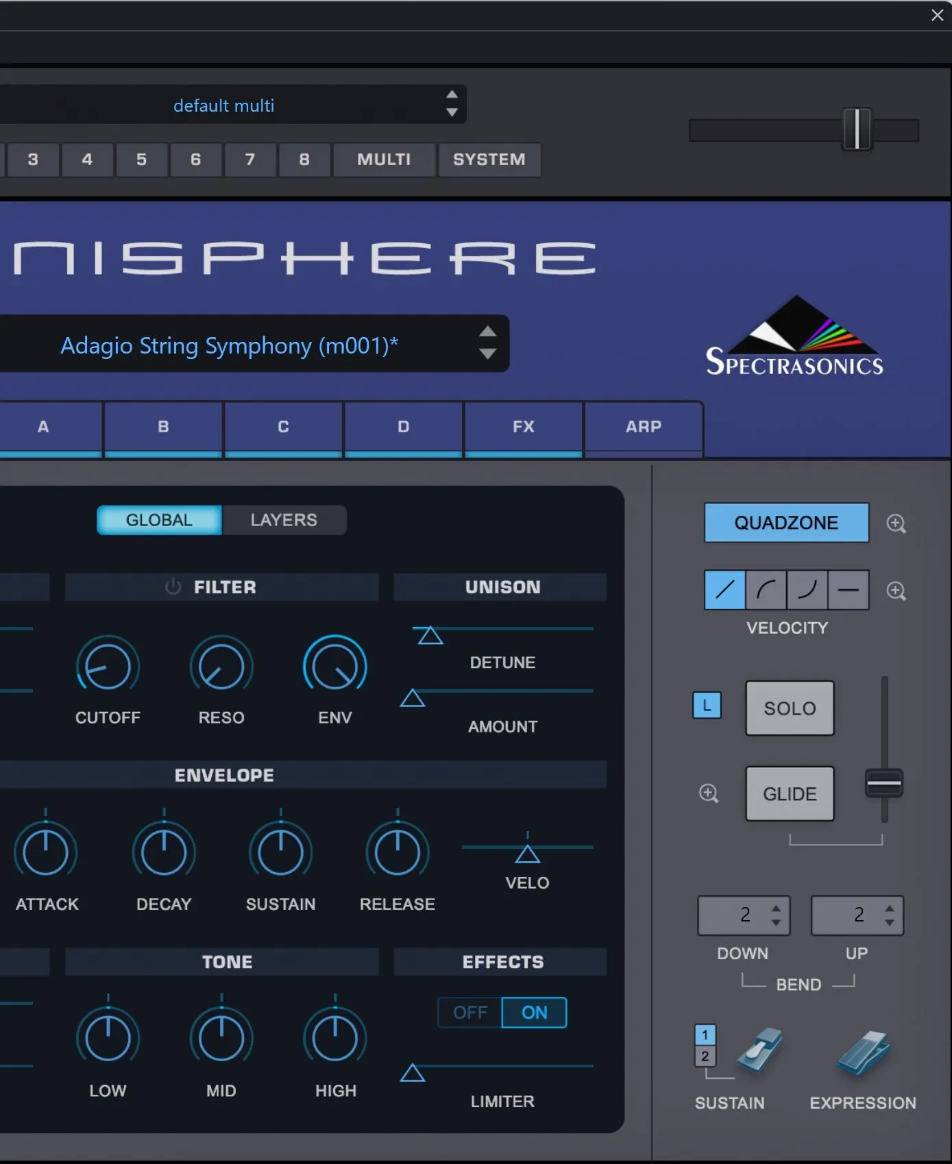
Task: Select the concave velocity curve
Action: (807, 590)
